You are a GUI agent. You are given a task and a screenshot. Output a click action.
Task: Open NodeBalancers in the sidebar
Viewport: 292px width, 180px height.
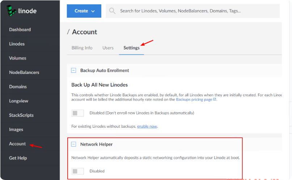pos(24,73)
